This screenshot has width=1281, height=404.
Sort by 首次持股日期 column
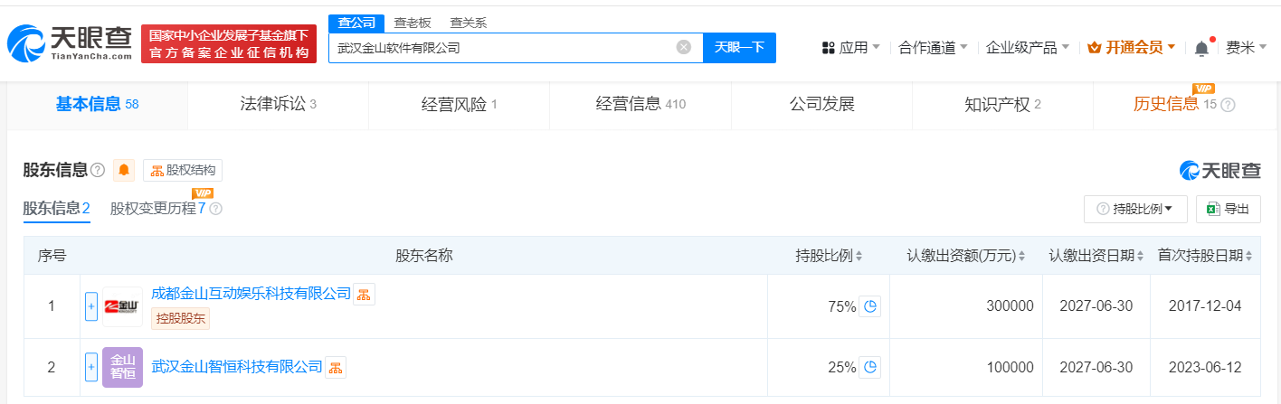(1250, 257)
